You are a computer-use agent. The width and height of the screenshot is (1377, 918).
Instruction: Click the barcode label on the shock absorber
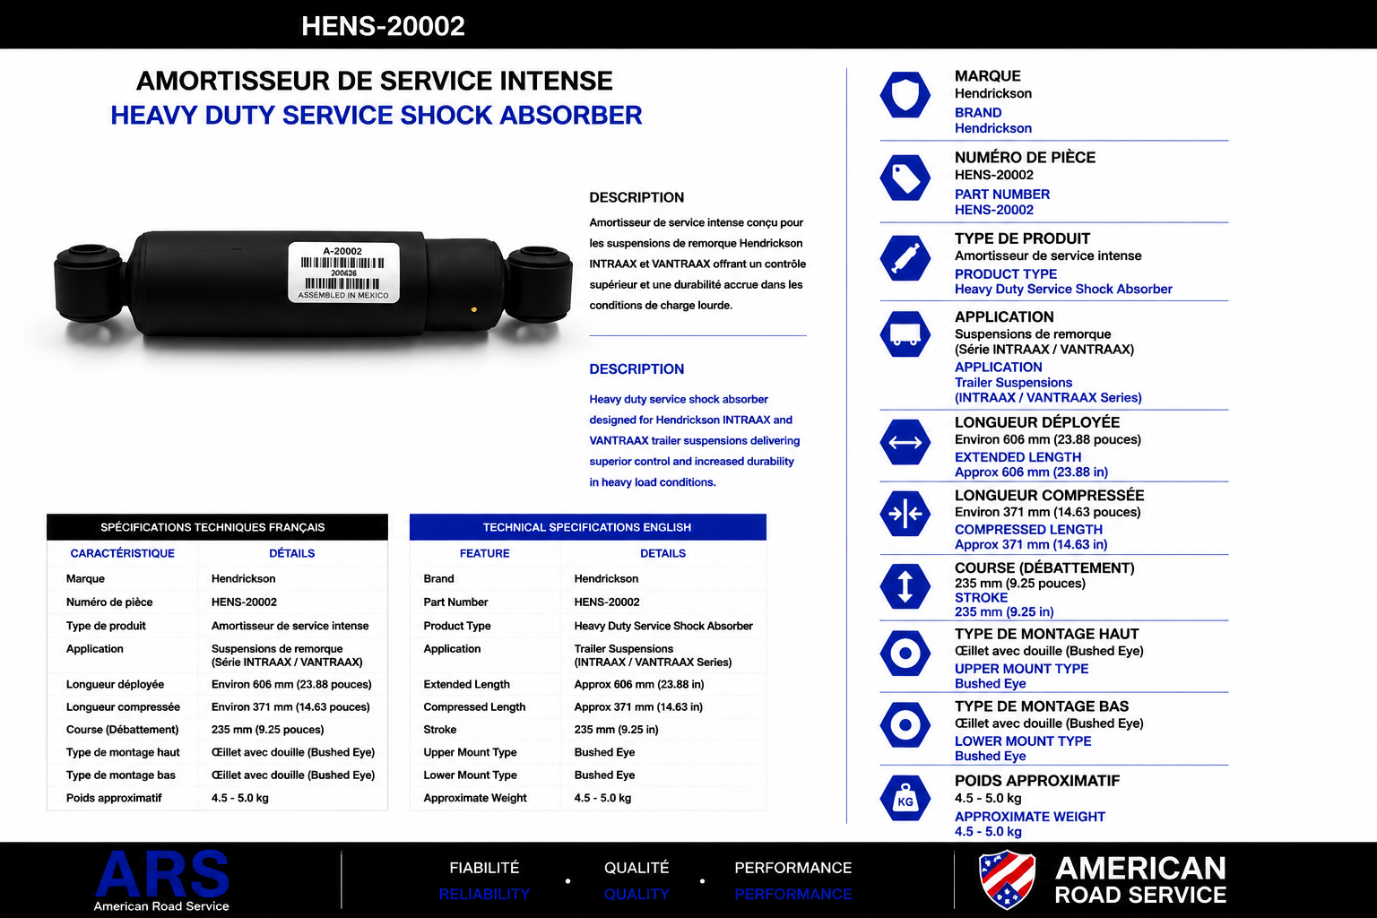(343, 272)
